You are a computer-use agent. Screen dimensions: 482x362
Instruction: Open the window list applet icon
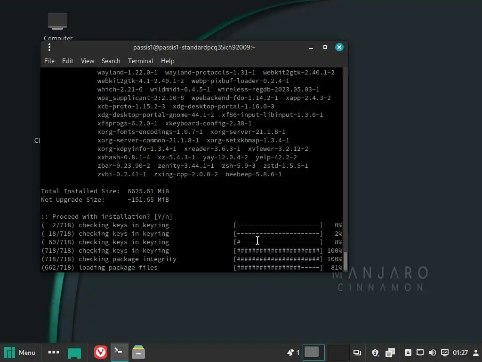357,353
